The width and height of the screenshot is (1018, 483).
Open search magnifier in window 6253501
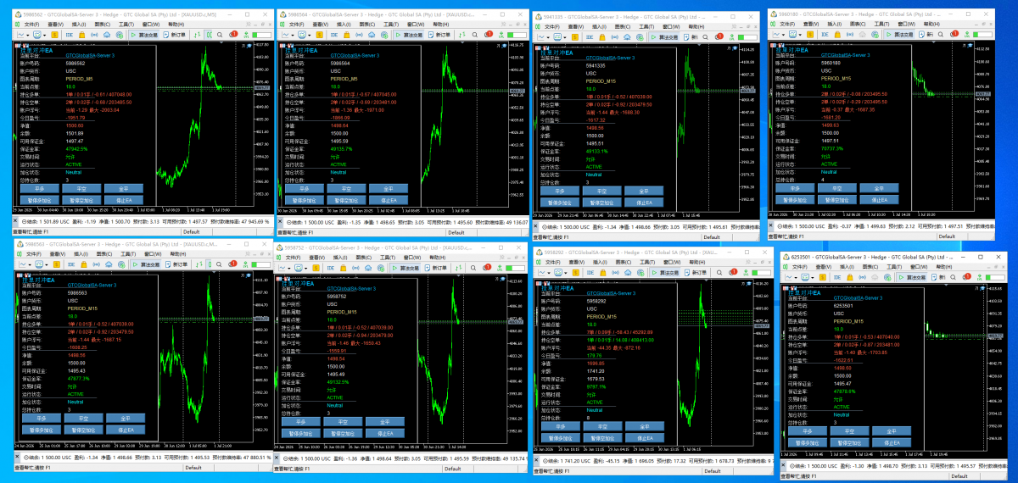click(x=952, y=277)
